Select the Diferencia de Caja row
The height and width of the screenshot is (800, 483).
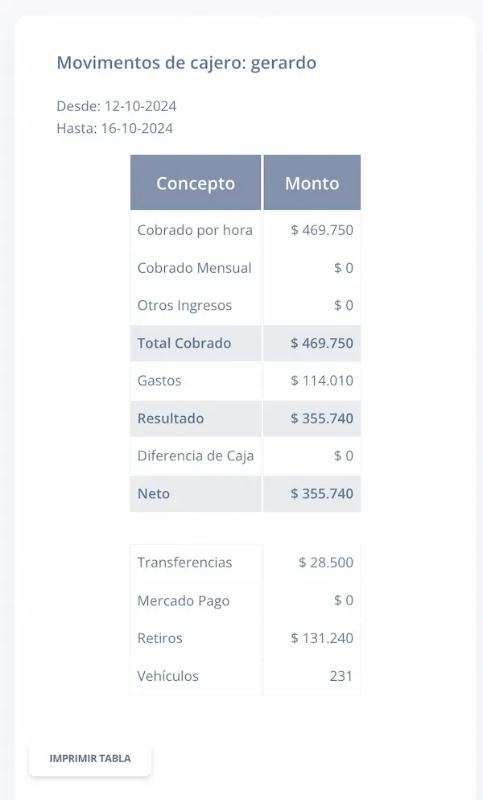pos(196,456)
